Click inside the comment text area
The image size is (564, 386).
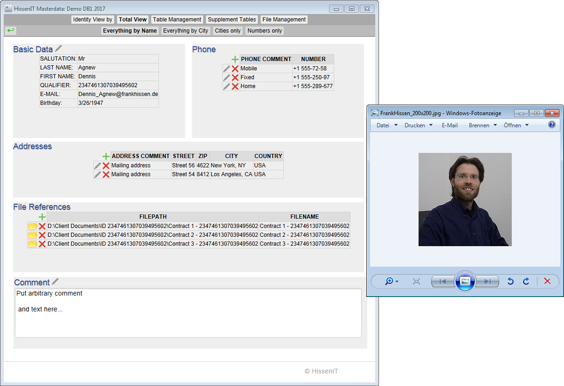tap(188, 312)
